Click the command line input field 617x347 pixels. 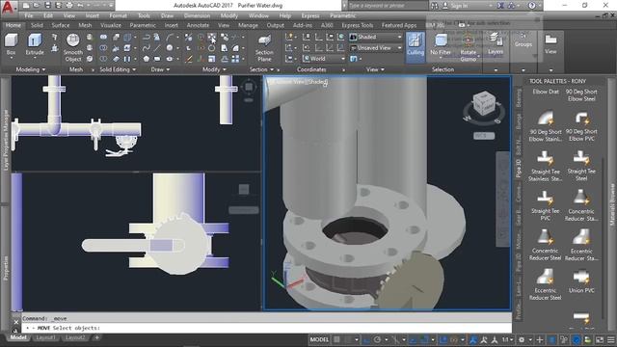266,328
